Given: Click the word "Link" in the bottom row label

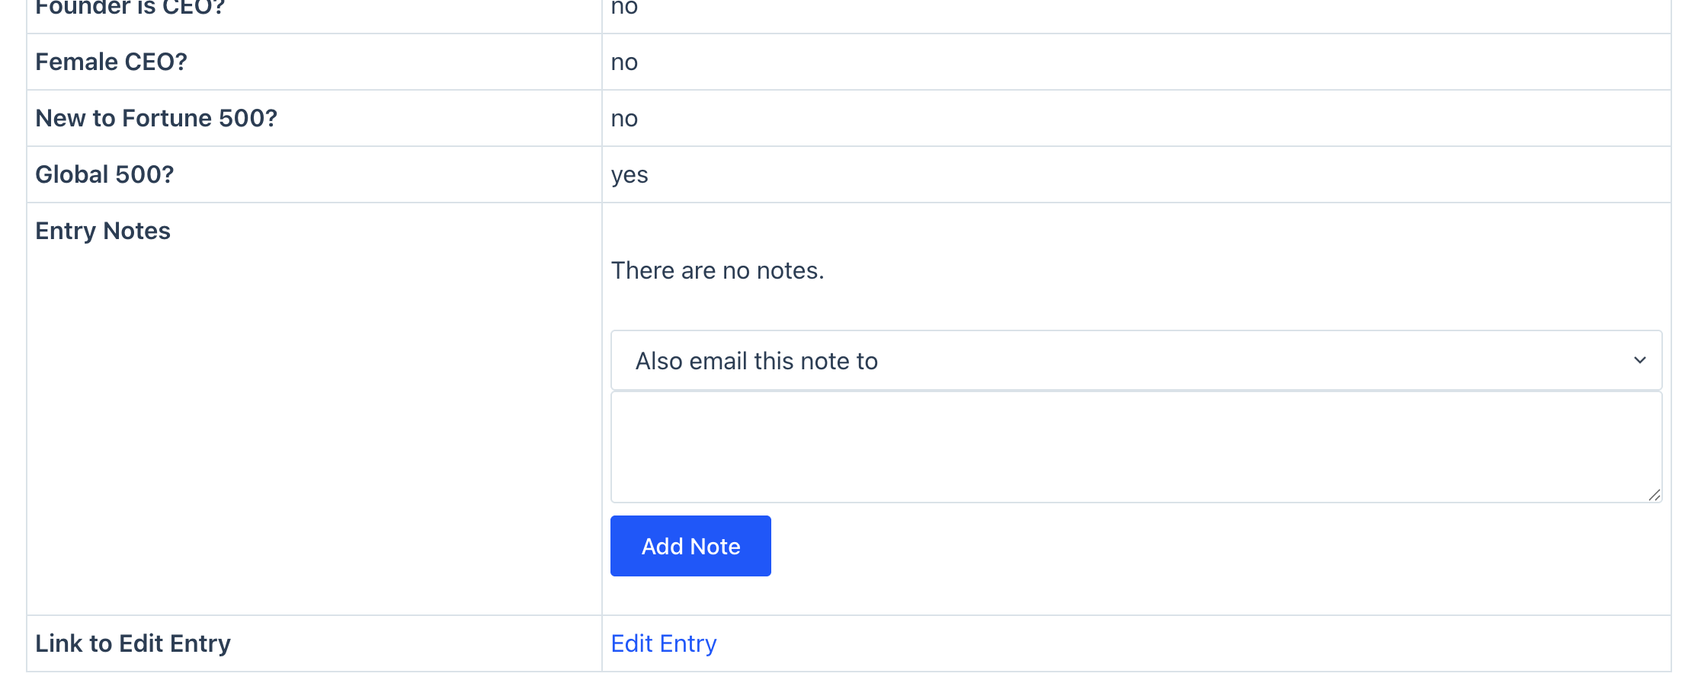Looking at the screenshot, I should point(60,643).
